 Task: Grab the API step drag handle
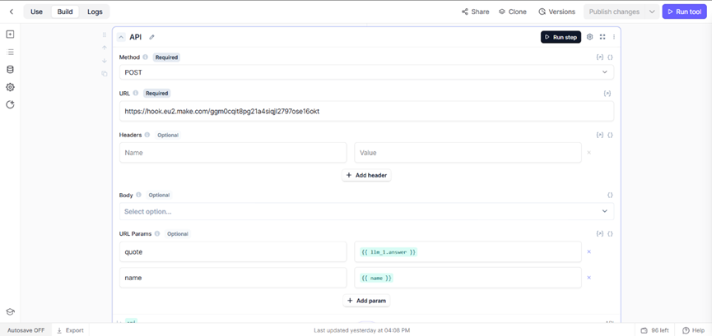coord(105,35)
